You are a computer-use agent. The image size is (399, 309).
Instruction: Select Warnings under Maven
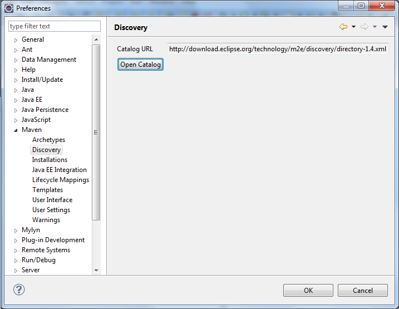[x=46, y=220]
